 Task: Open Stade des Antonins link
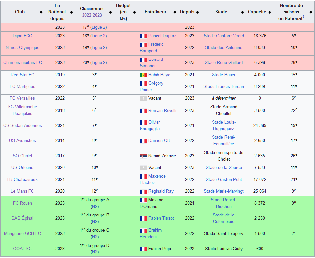point(224,48)
